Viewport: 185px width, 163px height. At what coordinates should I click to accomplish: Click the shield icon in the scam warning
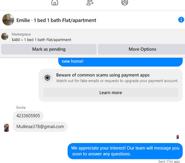click(x=47, y=78)
